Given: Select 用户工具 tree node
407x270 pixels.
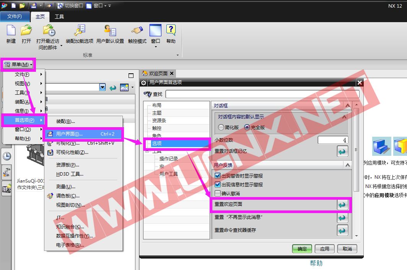Looking at the screenshot, I should pos(168,174).
